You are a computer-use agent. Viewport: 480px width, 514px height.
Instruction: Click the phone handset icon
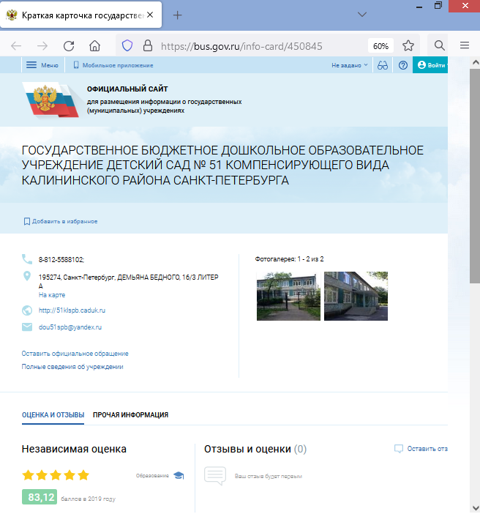[x=27, y=259]
